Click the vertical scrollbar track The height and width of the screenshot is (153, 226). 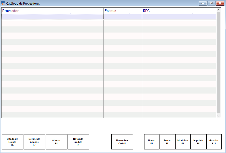(x=218, y=63)
